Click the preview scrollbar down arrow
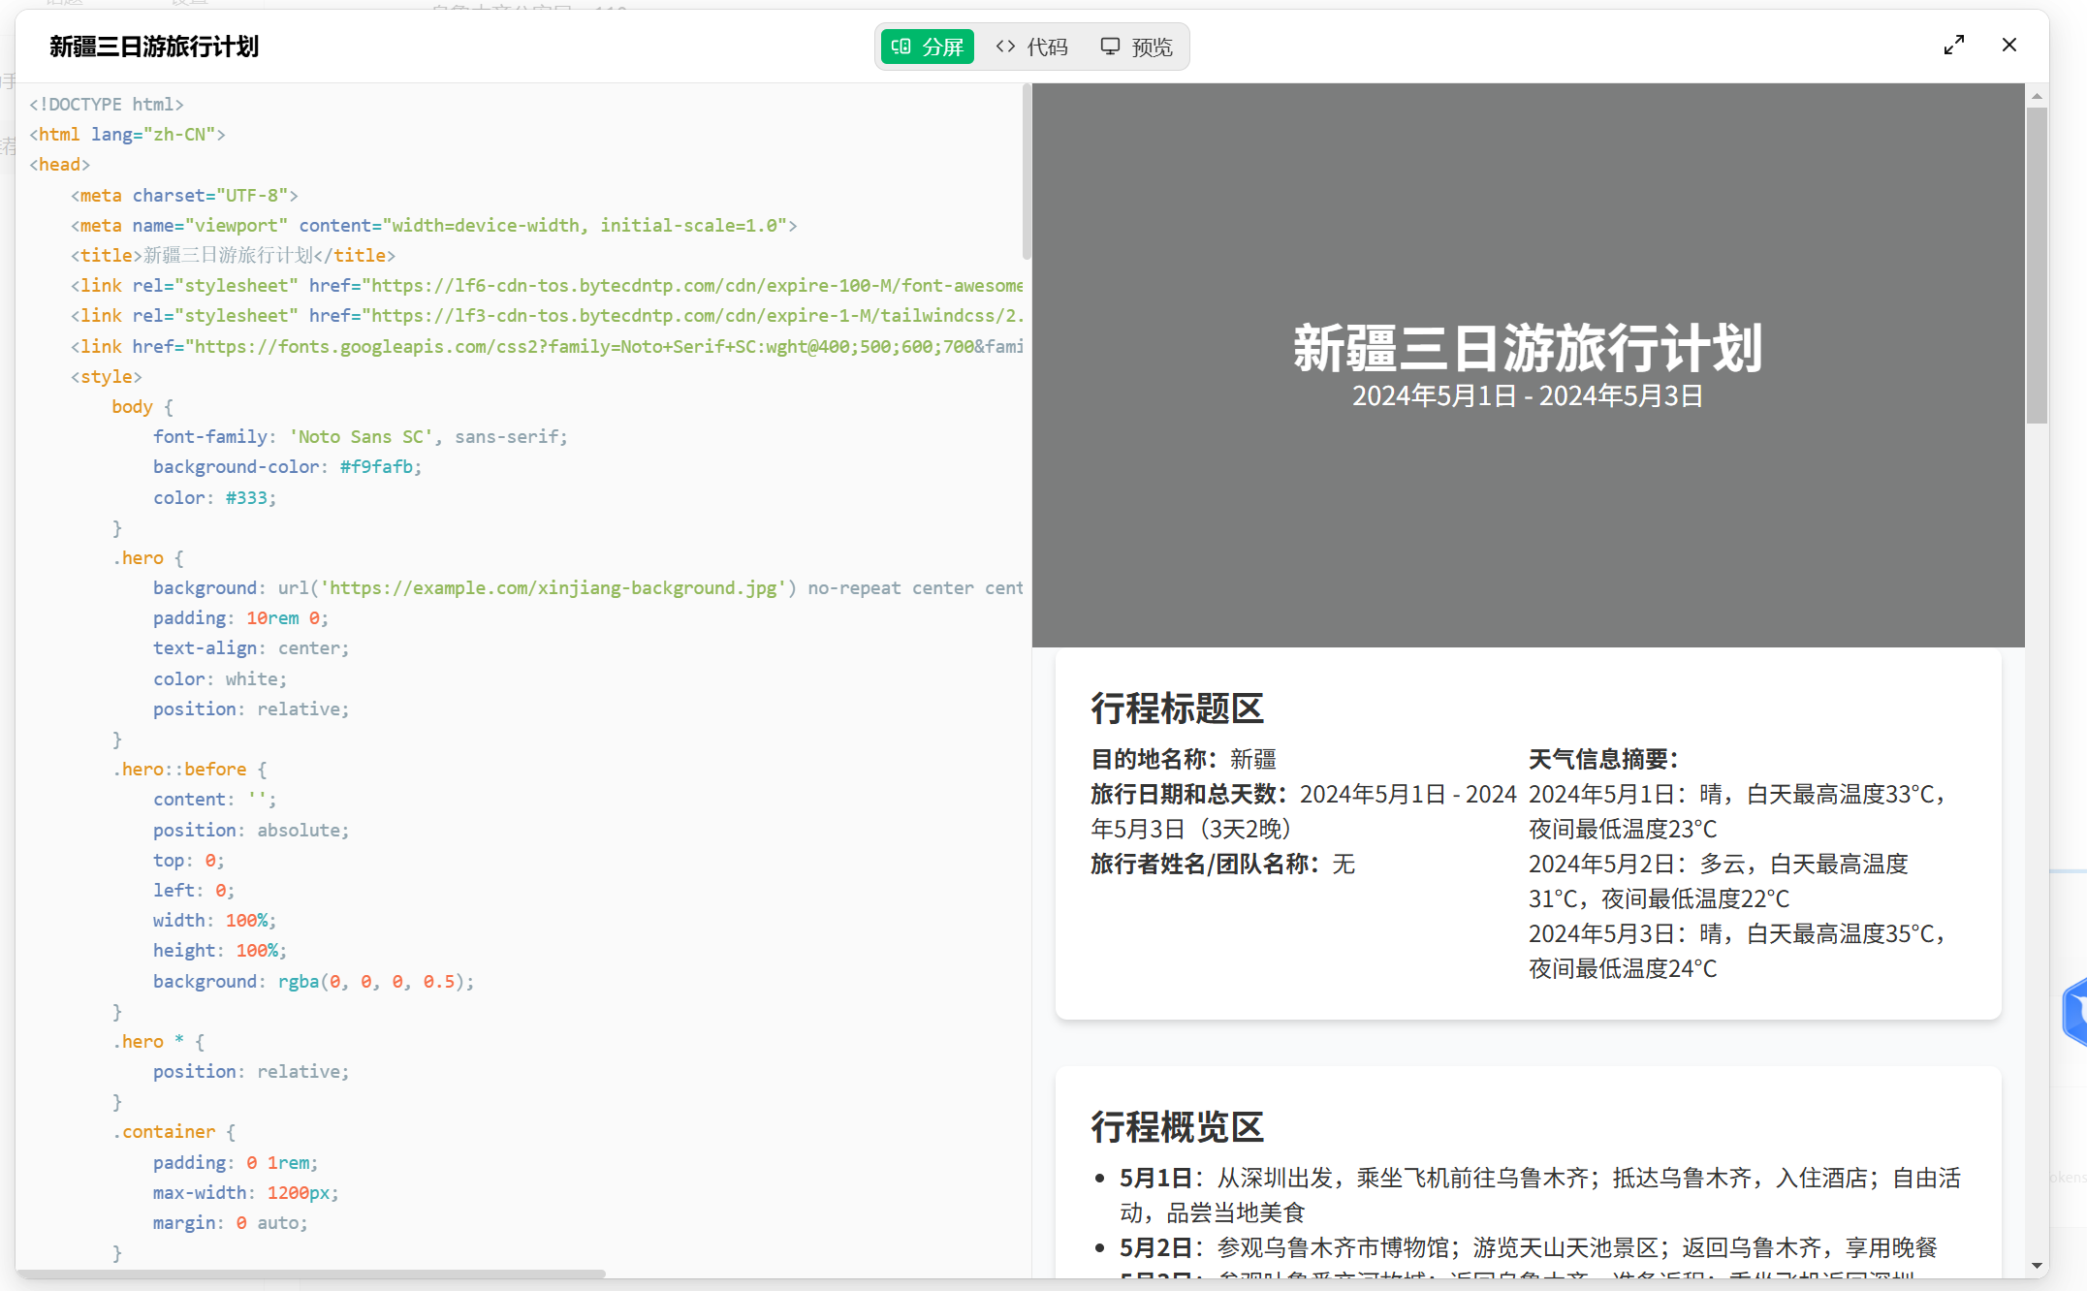The width and height of the screenshot is (2087, 1291). click(x=2037, y=1265)
